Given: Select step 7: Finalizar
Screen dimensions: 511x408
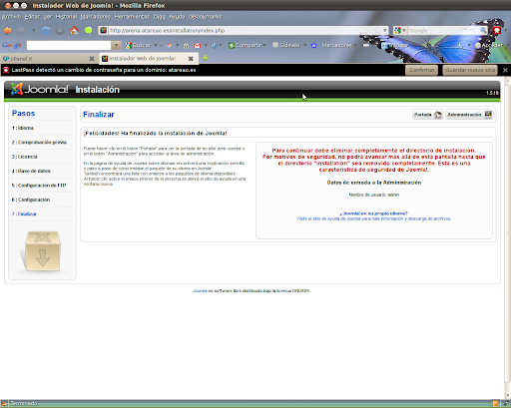Looking at the screenshot, I should pos(24,213).
